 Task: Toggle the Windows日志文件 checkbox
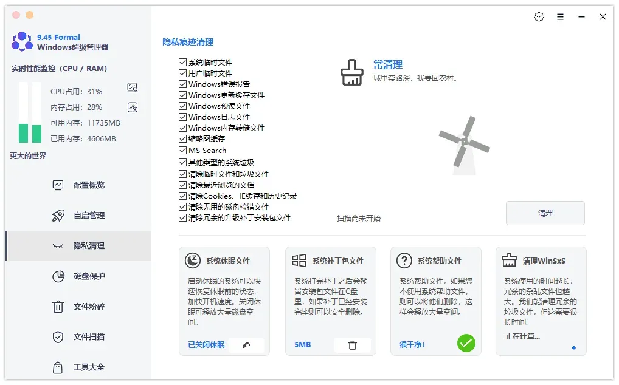pos(182,117)
